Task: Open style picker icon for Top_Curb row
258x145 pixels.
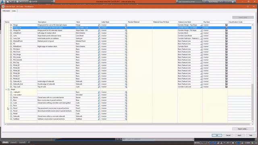Action: tap(99, 87)
